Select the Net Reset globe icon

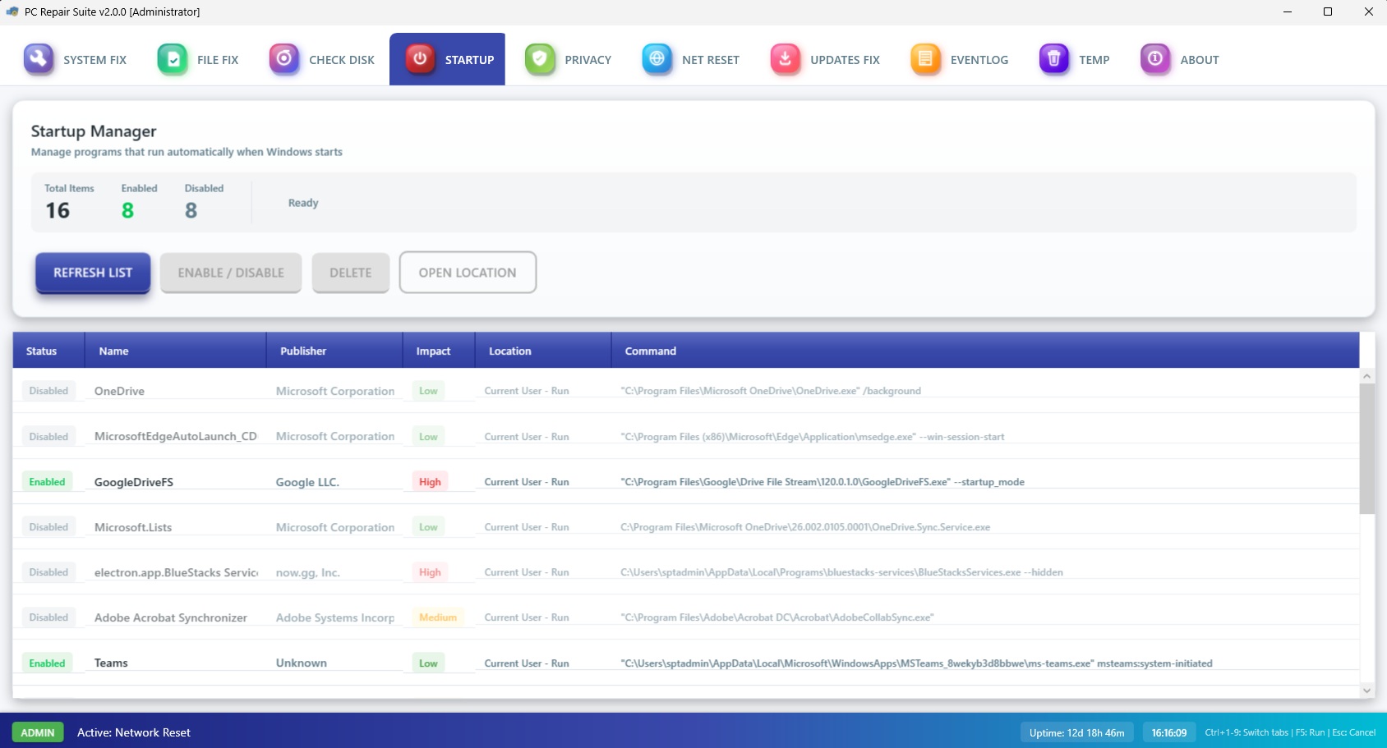coord(657,58)
